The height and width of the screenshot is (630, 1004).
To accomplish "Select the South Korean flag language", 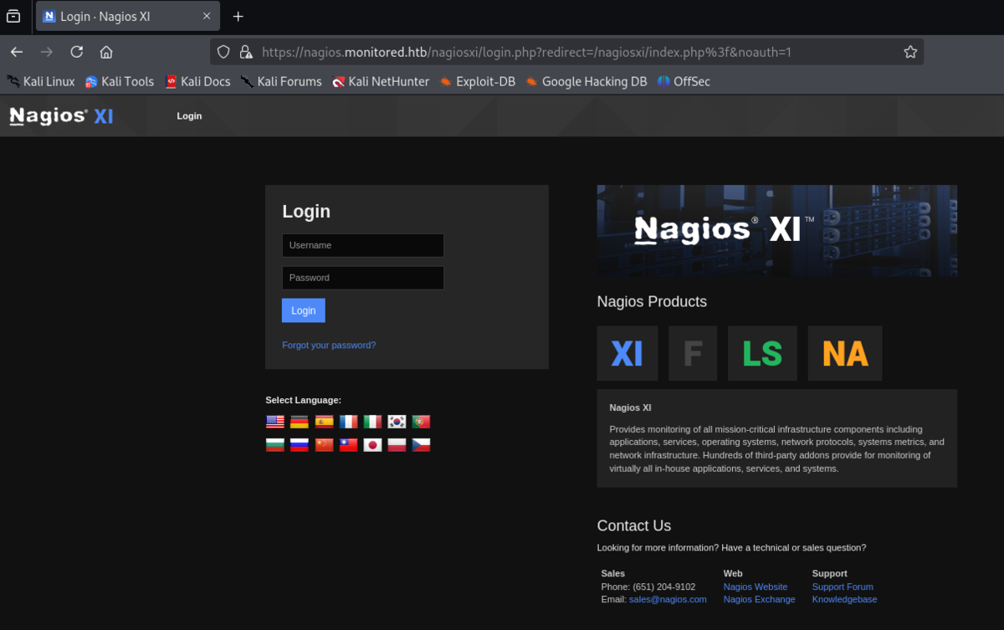I will coord(397,422).
